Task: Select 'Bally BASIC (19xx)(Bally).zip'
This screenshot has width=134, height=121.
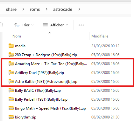Action: [x=38, y=91]
